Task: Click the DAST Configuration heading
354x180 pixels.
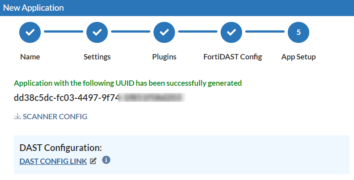Action: coord(61,148)
